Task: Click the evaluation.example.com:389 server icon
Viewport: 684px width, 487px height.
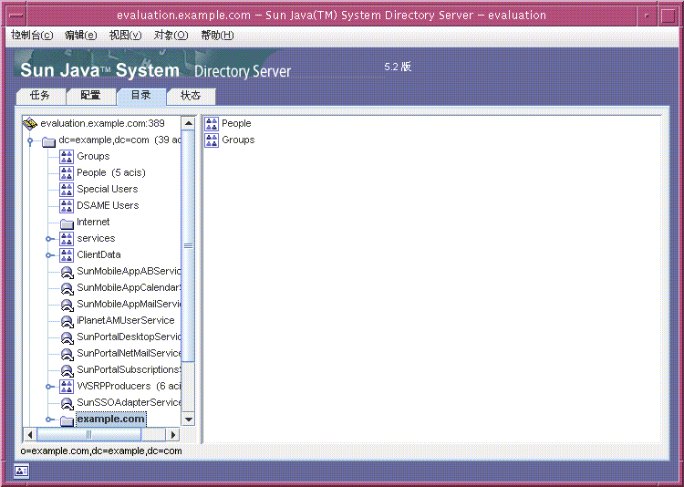Action: coord(30,123)
